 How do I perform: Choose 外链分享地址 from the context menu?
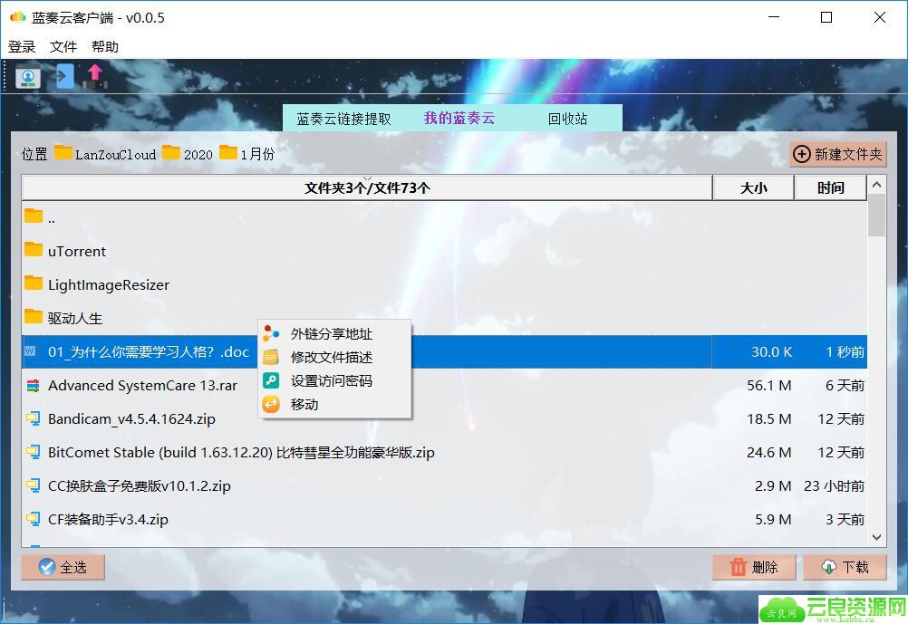[335, 334]
